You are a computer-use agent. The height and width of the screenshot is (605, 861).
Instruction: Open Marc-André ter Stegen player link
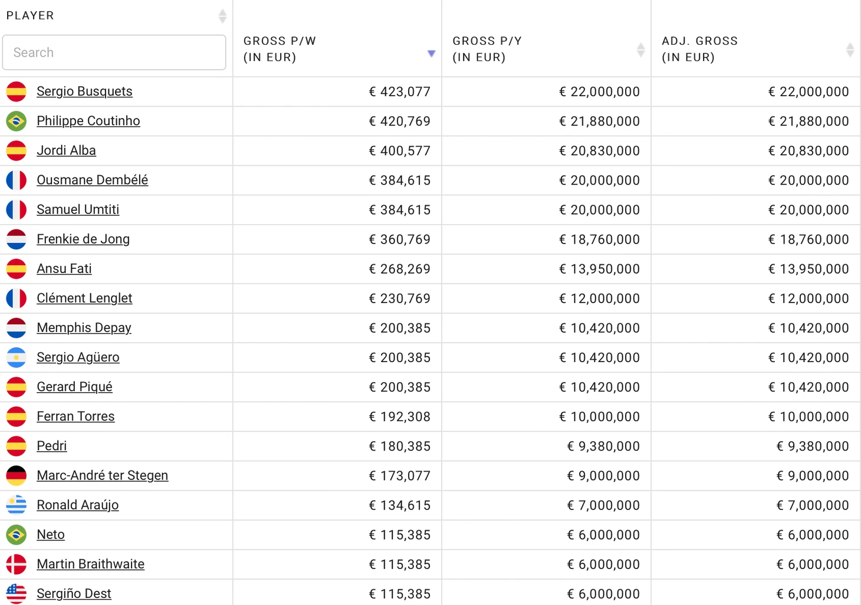click(x=103, y=475)
